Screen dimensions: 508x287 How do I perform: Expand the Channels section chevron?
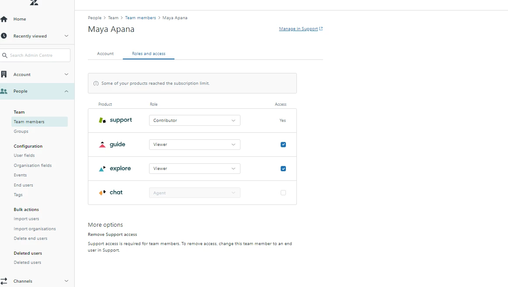pos(66,281)
